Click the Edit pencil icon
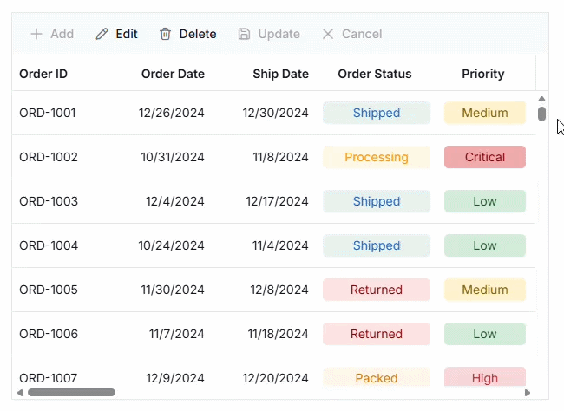This screenshot has height=411, width=564. [102, 34]
